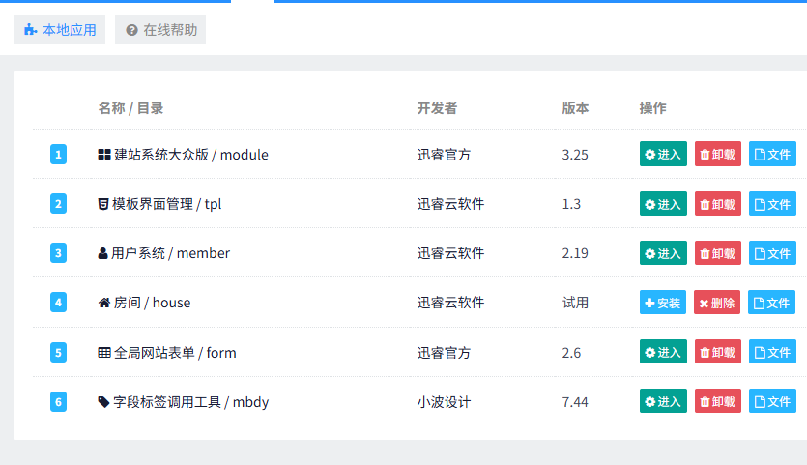The image size is (807, 465).
Task: Open files for 用户系统 member
Action: [772, 253]
